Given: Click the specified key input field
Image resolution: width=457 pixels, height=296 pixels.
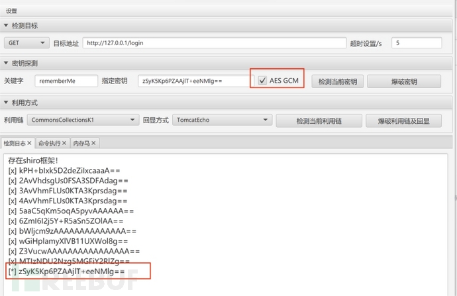Looking at the screenshot, I should coord(195,81).
